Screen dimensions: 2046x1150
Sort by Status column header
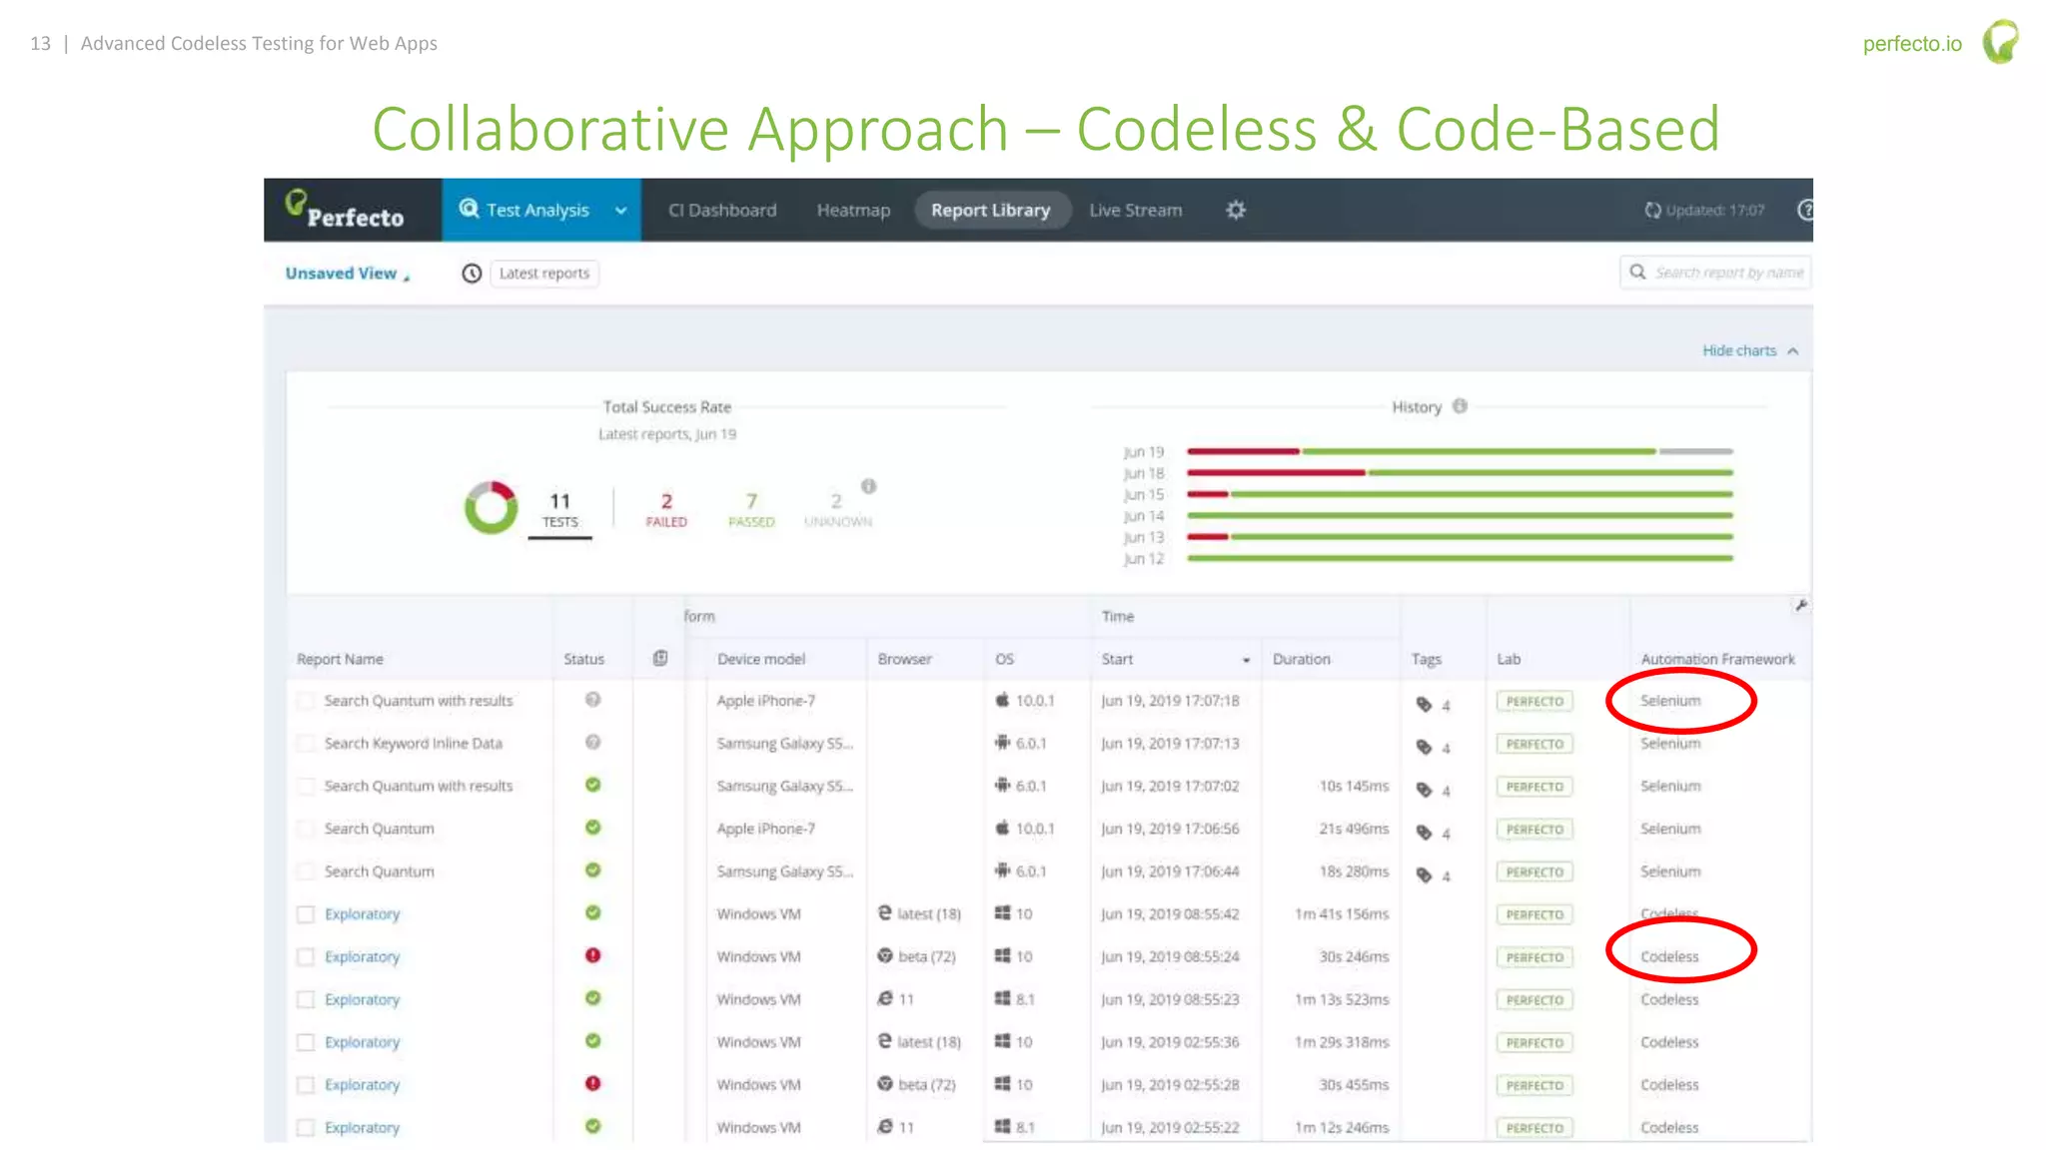(x=583, y=660)
